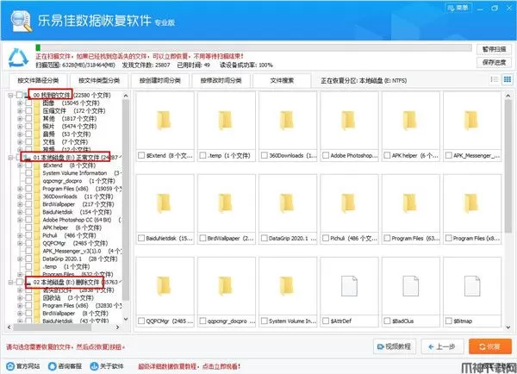
Task: Select System Volume Information in tree
Action: (x=74, y=173)
